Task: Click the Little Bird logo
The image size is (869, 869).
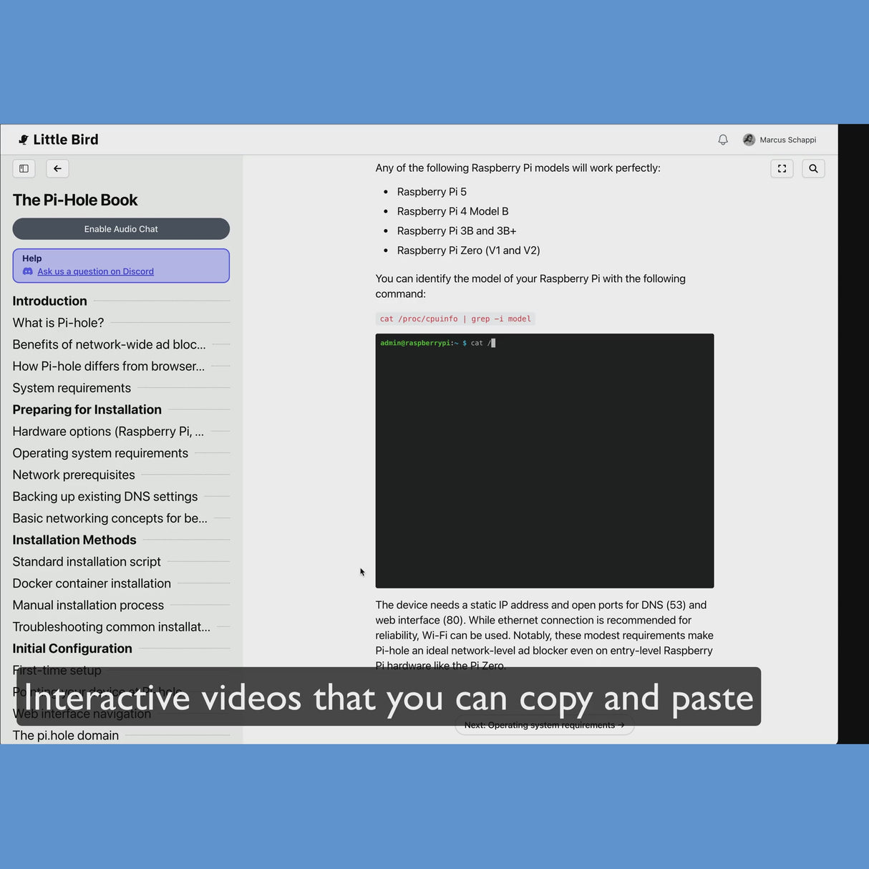Action: [x=59, y=140]
